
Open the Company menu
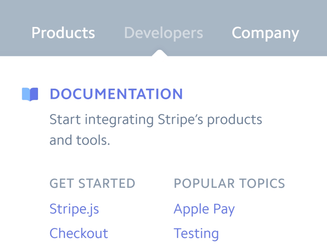pyautogui.click(x=265, y=33)
